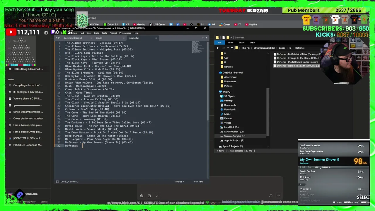Open Share tab in Explorer ribbon

241,43
